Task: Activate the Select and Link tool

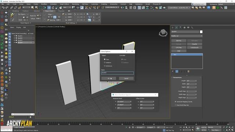Action: (11, 8)
